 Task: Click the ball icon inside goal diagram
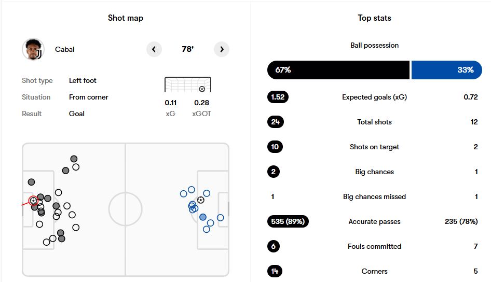tap(202, 89)
